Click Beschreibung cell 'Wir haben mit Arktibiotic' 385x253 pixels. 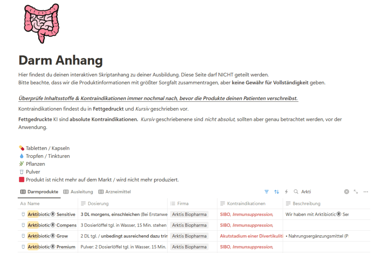click(x=327, y=214)
